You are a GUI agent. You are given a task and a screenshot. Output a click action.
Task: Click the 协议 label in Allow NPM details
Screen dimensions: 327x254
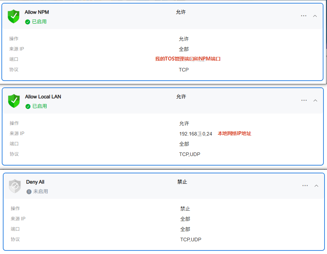pyautogui.click(x=14, y=69)
